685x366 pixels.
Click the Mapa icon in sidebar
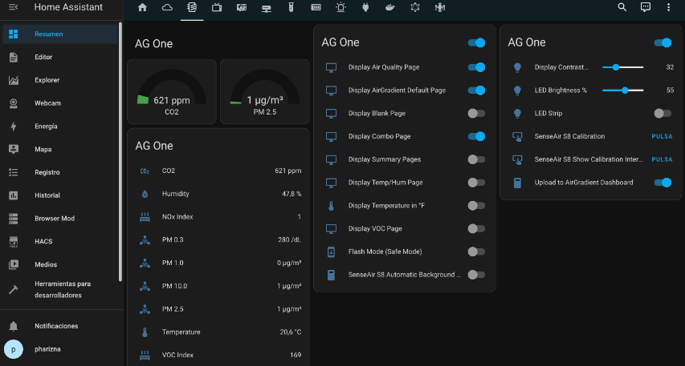[14, 149]
